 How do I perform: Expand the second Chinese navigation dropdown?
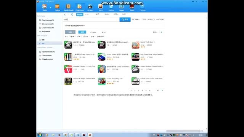point(107,14)
